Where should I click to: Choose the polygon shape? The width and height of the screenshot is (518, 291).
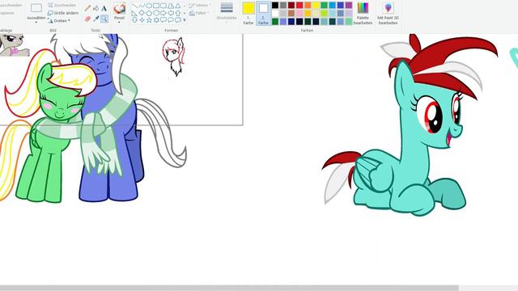171,6
